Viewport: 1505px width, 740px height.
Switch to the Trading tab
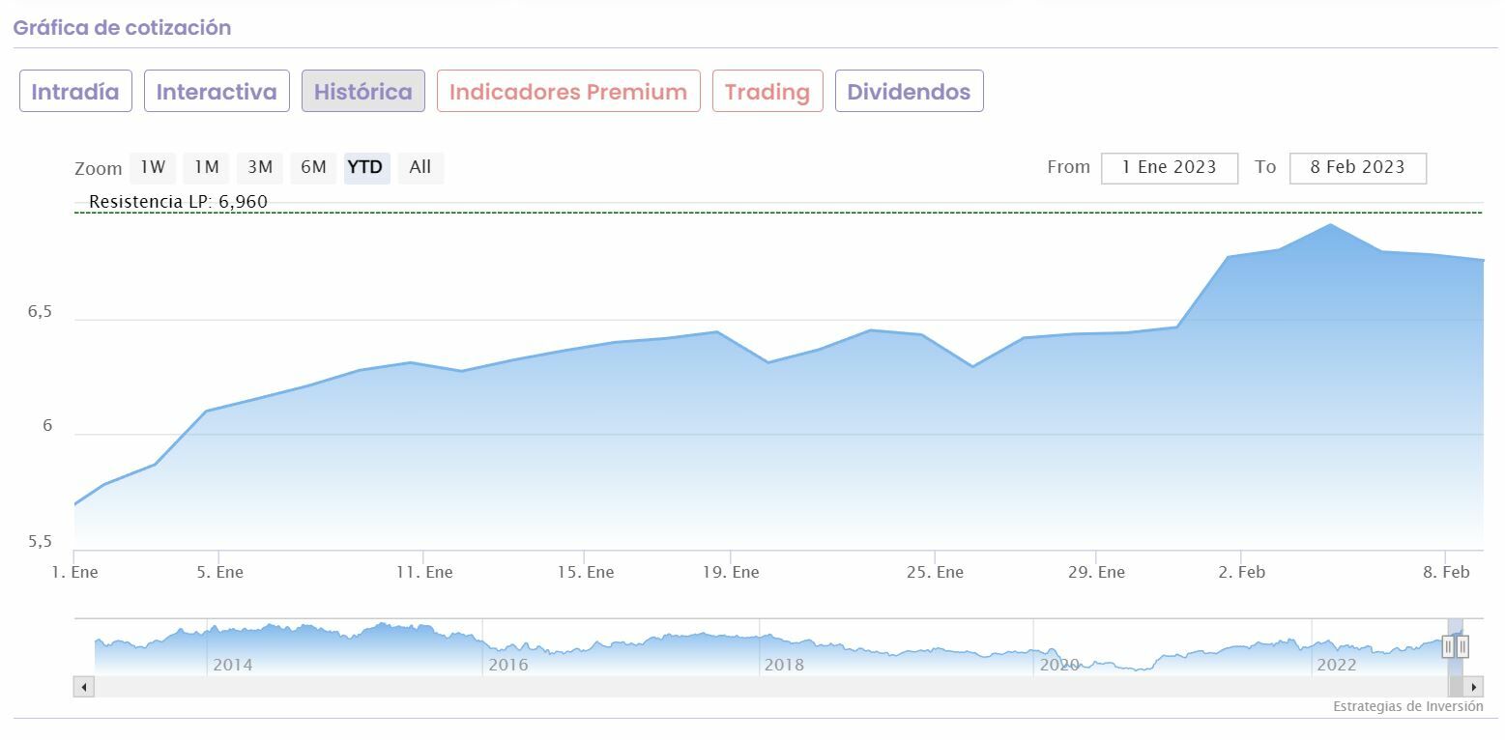767,92
